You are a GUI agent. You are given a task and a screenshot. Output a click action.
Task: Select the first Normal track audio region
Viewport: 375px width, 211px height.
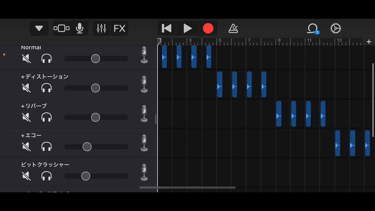[x=164, y=57]
